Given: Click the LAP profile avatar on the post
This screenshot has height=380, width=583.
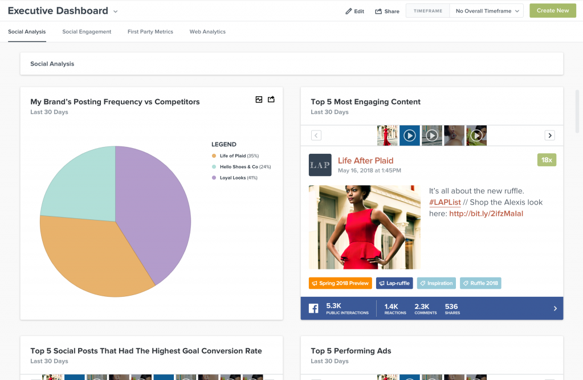Looking at the screenshot, I should click(320, 165).
